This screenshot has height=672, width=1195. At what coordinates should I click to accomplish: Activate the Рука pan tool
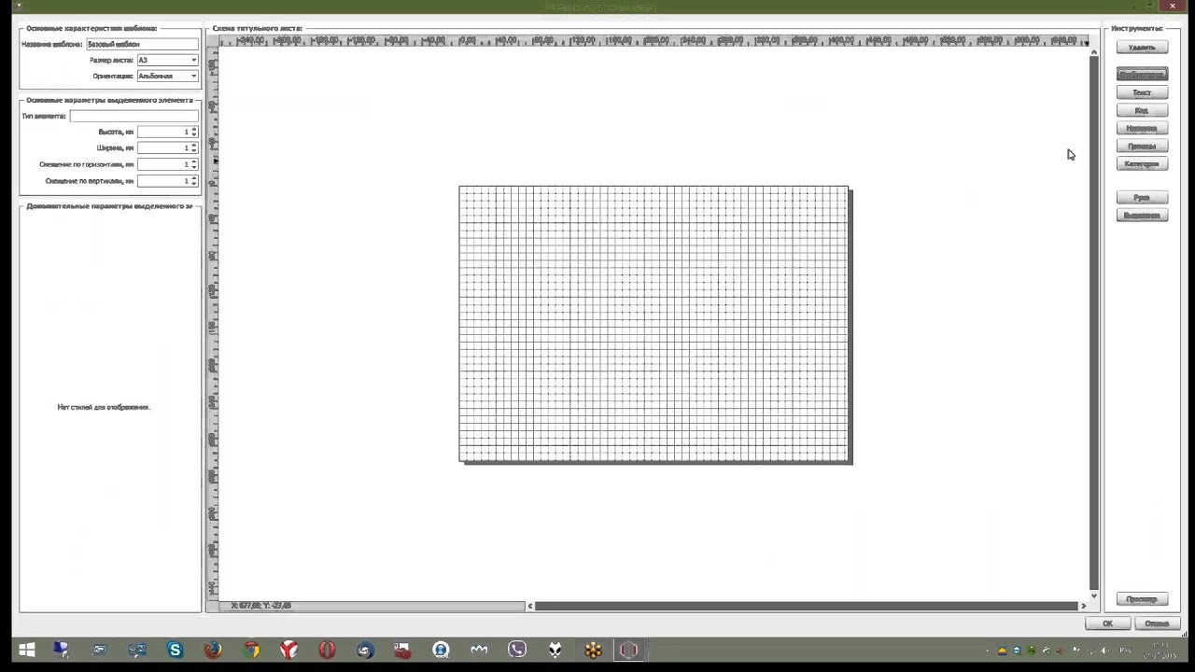pyautogui.click(x=1142, y=198)
